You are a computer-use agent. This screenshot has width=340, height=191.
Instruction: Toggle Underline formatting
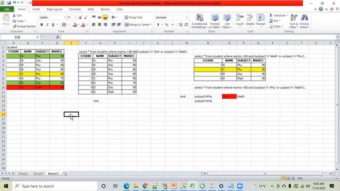tap(53, 25)
